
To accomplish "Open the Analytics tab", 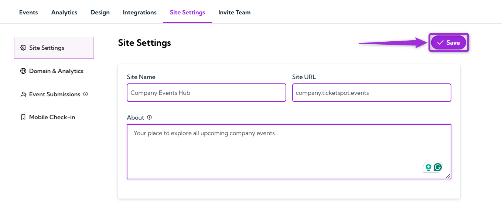I will point(64,13).
